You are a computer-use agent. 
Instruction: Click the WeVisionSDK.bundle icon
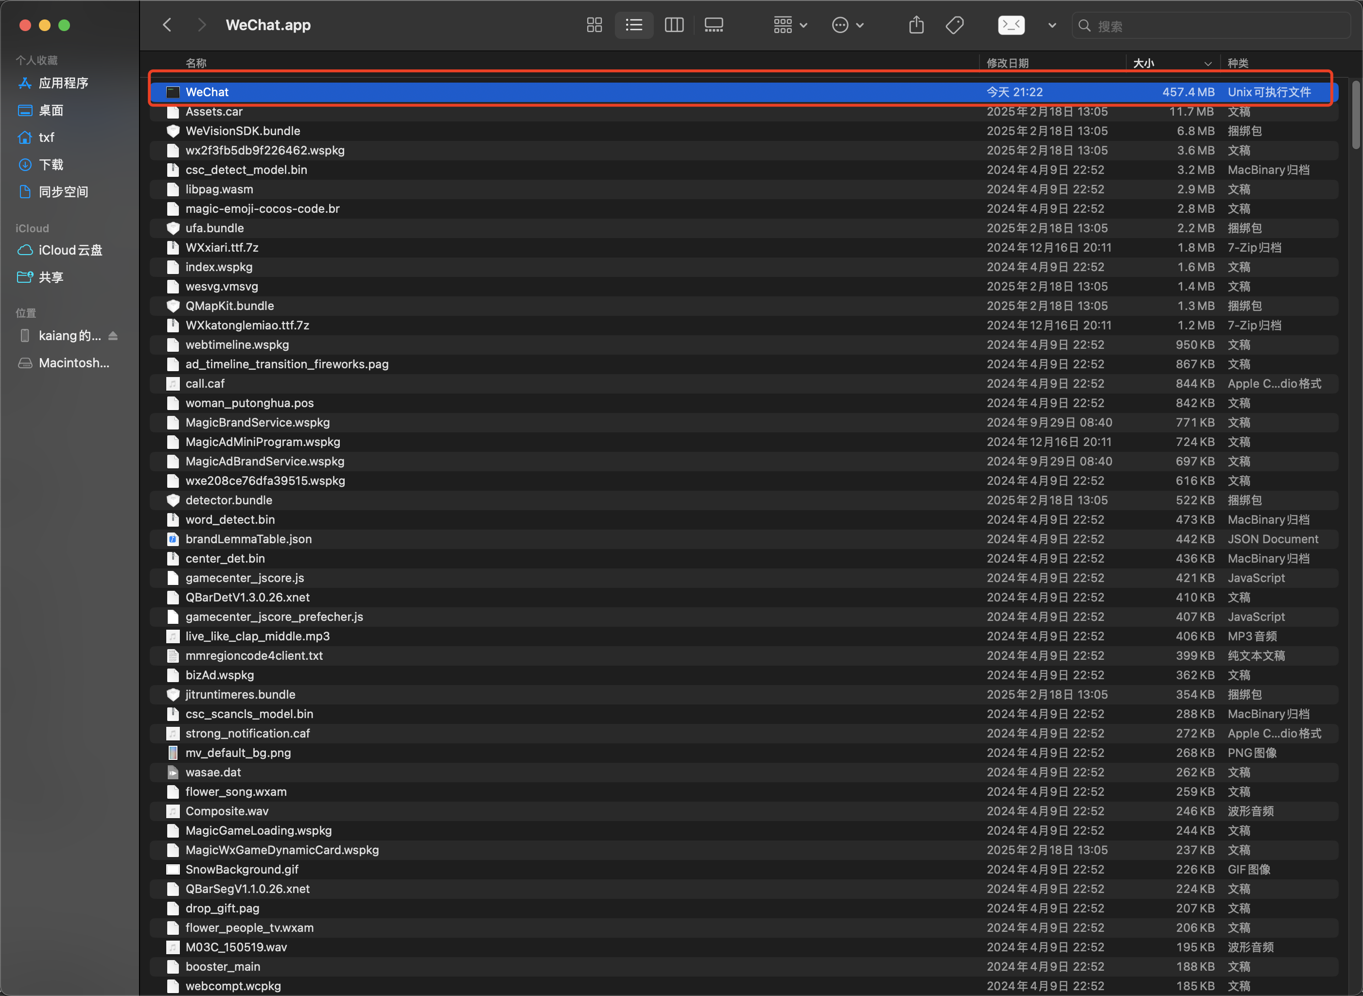coord(173,131)
